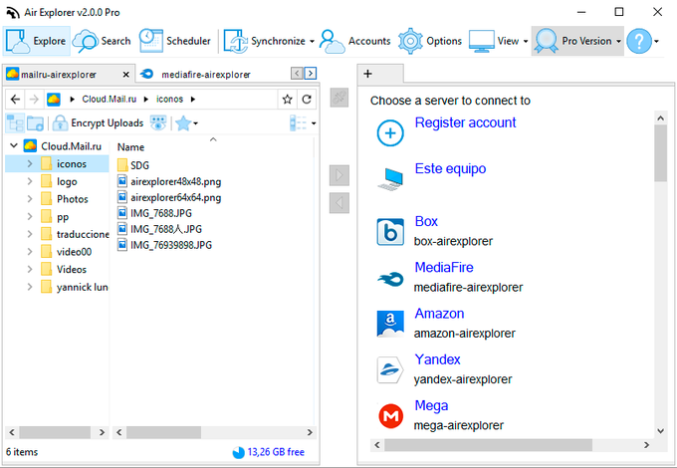Toggle the folder tree view icon
677x468 pixels.
(x=16, y=123)
